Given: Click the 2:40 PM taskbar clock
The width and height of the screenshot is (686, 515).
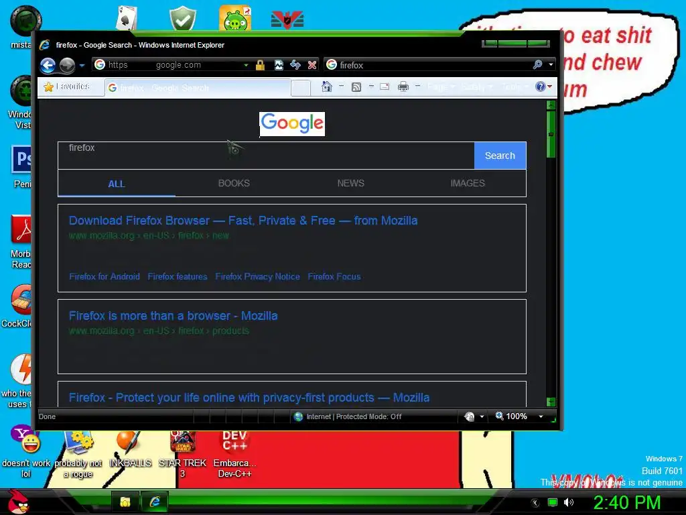Looking at the screenshot, I should (627, 502).
